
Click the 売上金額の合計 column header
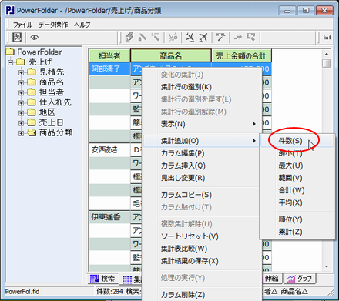(241, 55)
